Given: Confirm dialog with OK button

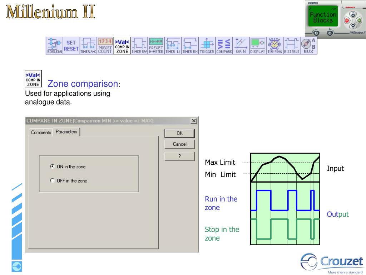Looking at the screenshot, I should tap(179, 133).
